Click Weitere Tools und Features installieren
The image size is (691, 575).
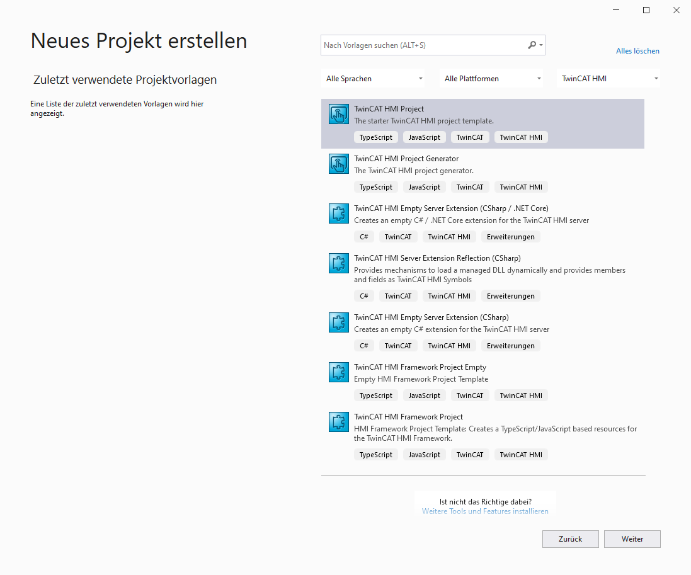485,511
